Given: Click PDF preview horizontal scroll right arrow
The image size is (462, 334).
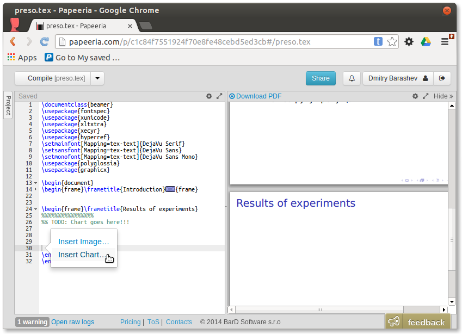Looking at the screenshot, I should [444, 310].
